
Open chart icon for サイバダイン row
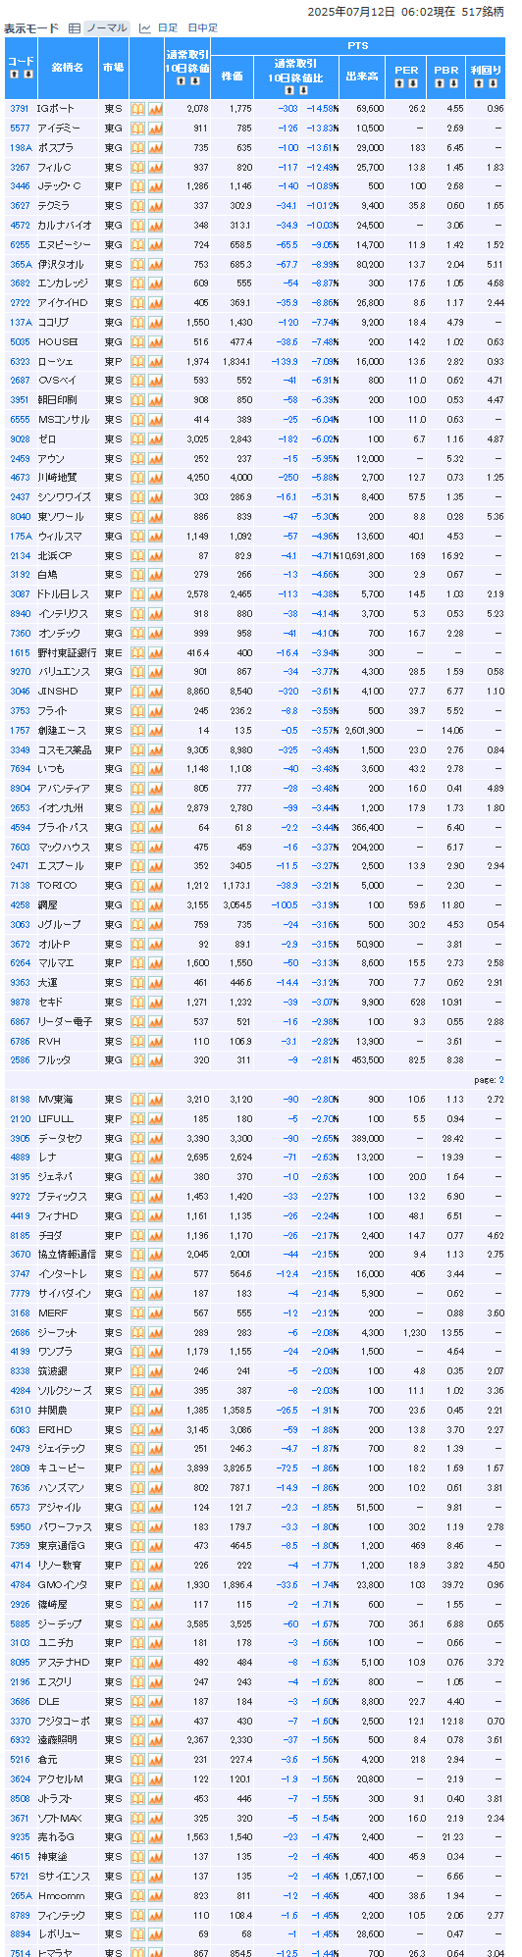[x=155, y=1294]
